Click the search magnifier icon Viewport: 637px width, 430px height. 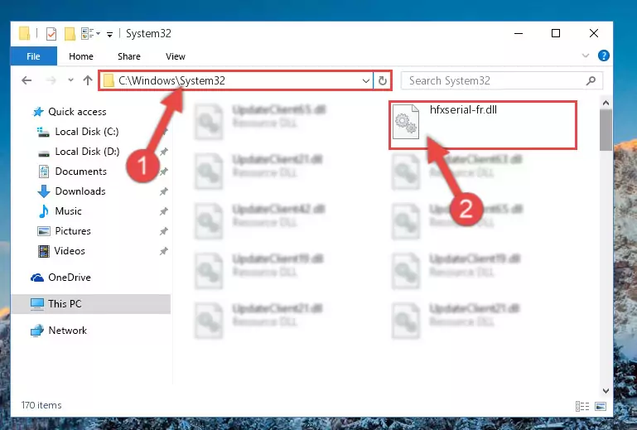[x=591, y=80]
